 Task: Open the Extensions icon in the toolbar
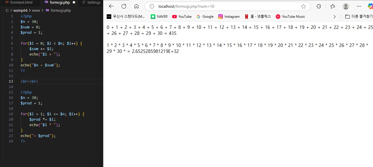point(319,6)
